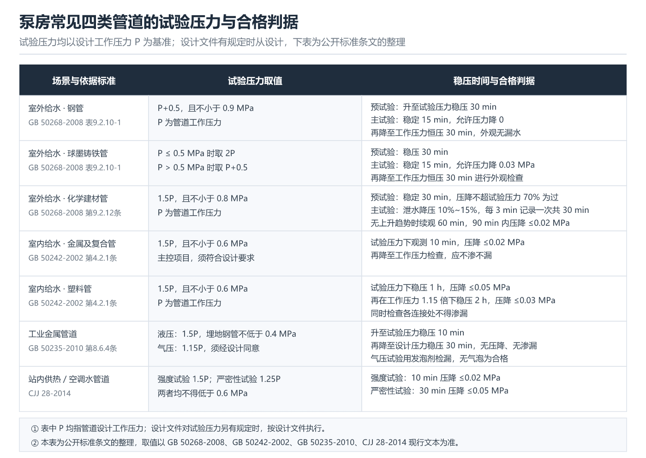Click the title 泵房常见四类管道的试验压力与合格判据

point(159,22)
